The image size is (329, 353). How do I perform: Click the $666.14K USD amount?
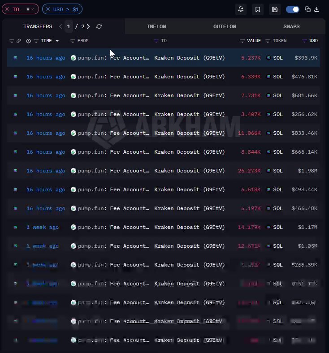coord(304,152)
